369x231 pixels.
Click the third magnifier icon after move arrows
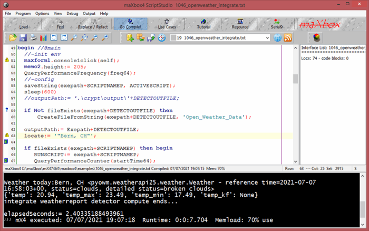(94, 37)
